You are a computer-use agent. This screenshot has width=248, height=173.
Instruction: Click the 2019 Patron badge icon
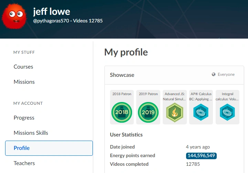148,112
